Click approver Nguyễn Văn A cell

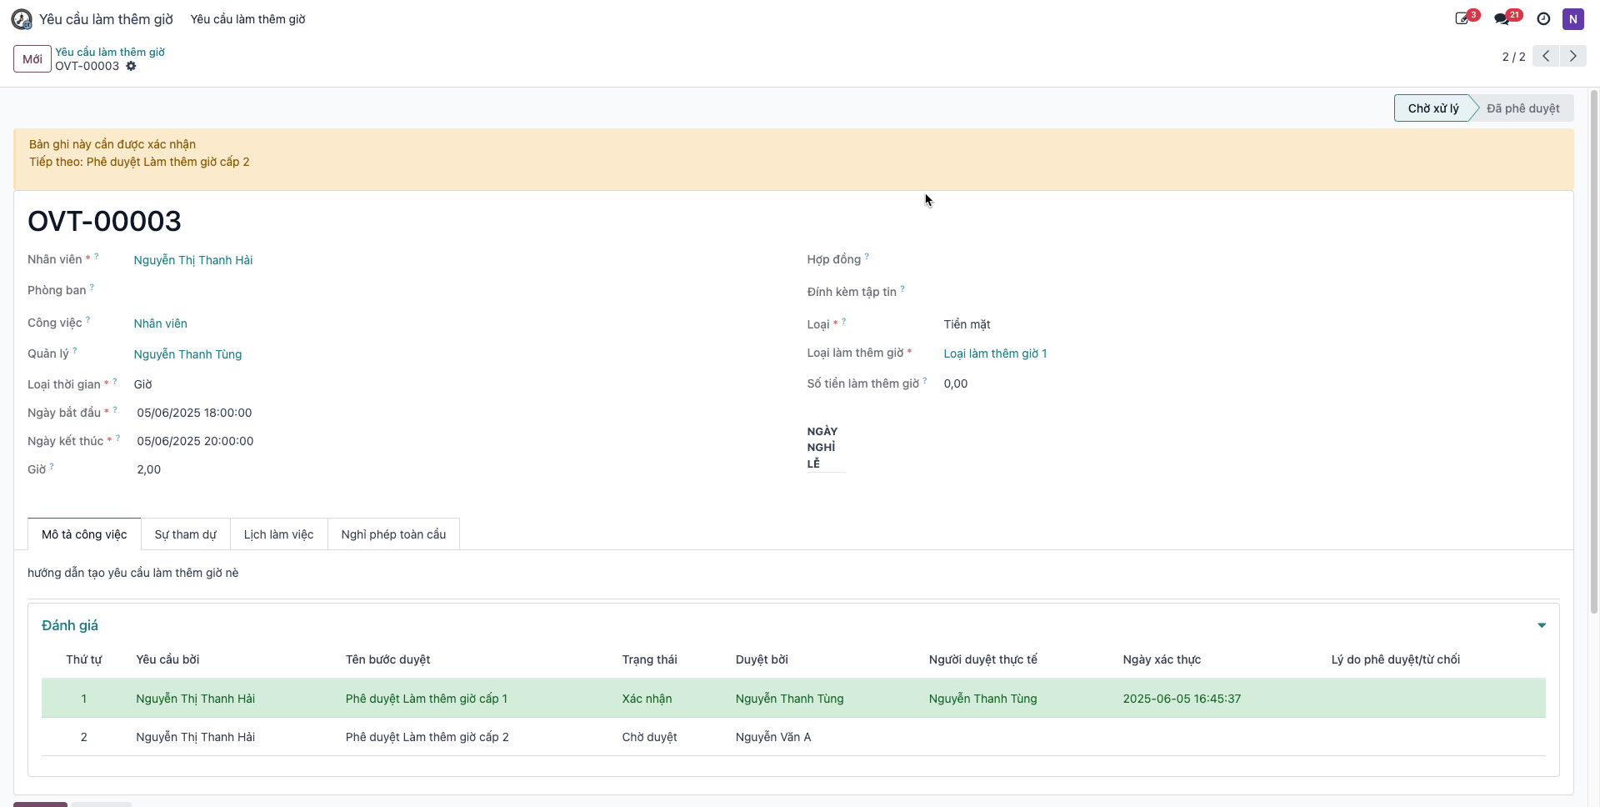772,737
